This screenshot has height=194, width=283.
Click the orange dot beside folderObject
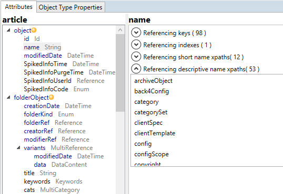point(51,97)
